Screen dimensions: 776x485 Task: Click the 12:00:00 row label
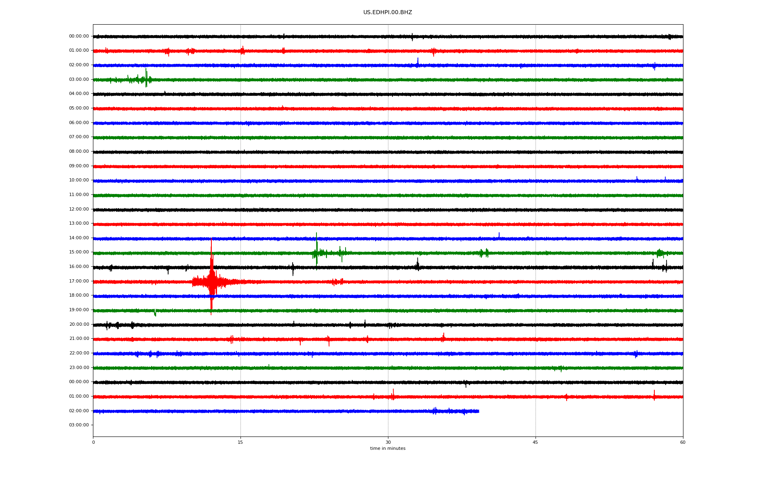tap(79, 209)
